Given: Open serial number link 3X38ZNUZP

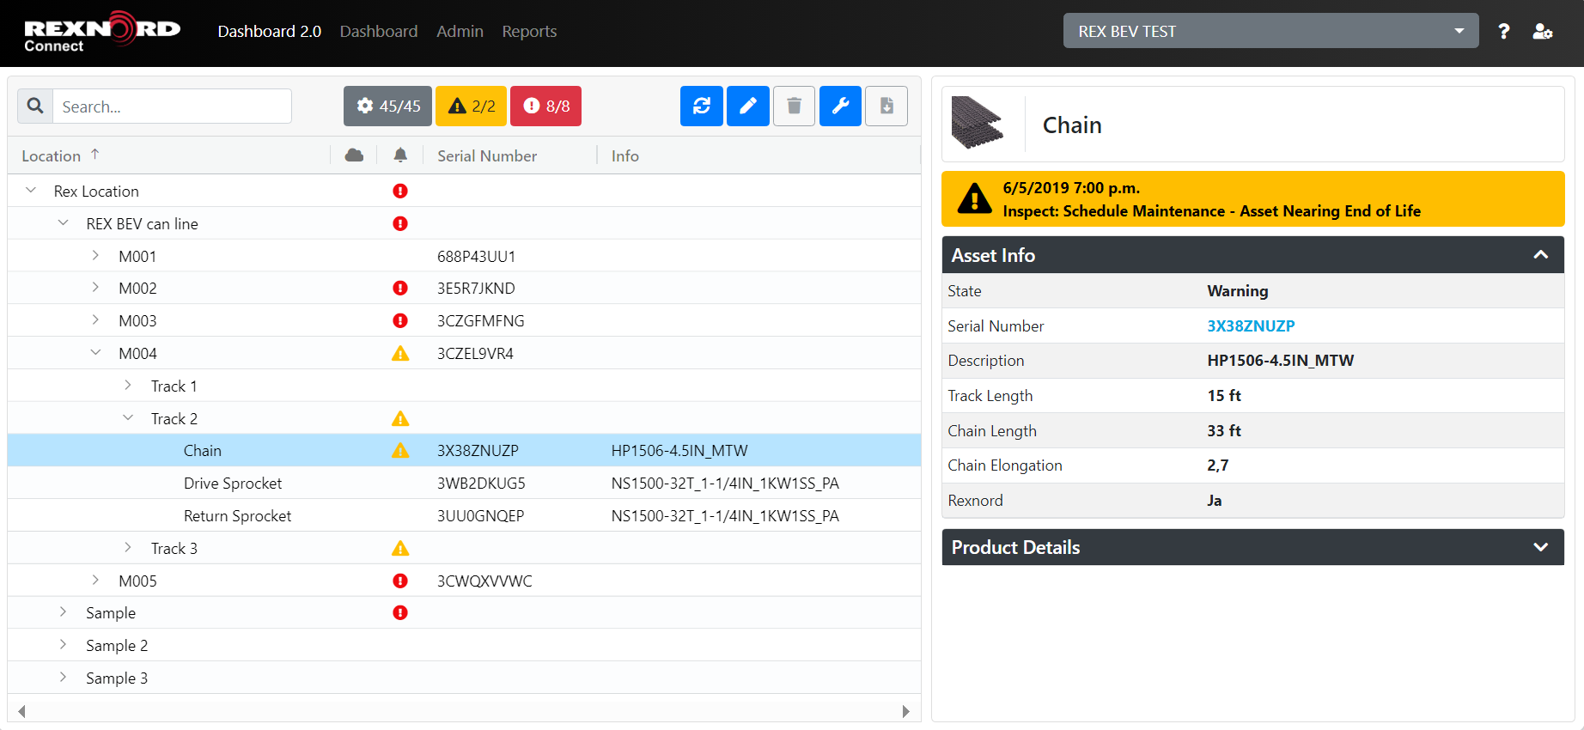Looking at the screenshot, I should tap(1251, 326).
